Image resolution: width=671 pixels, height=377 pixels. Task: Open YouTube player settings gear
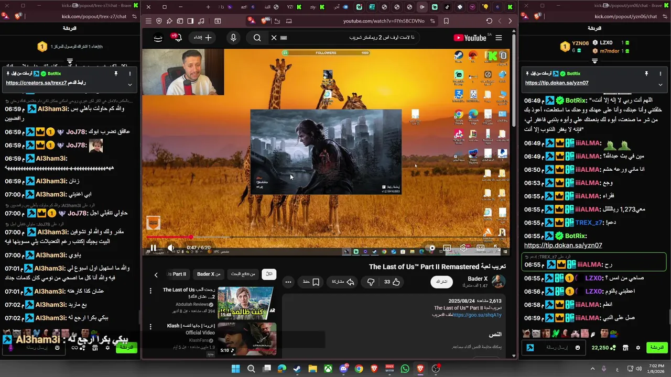[x=463, y=248]
